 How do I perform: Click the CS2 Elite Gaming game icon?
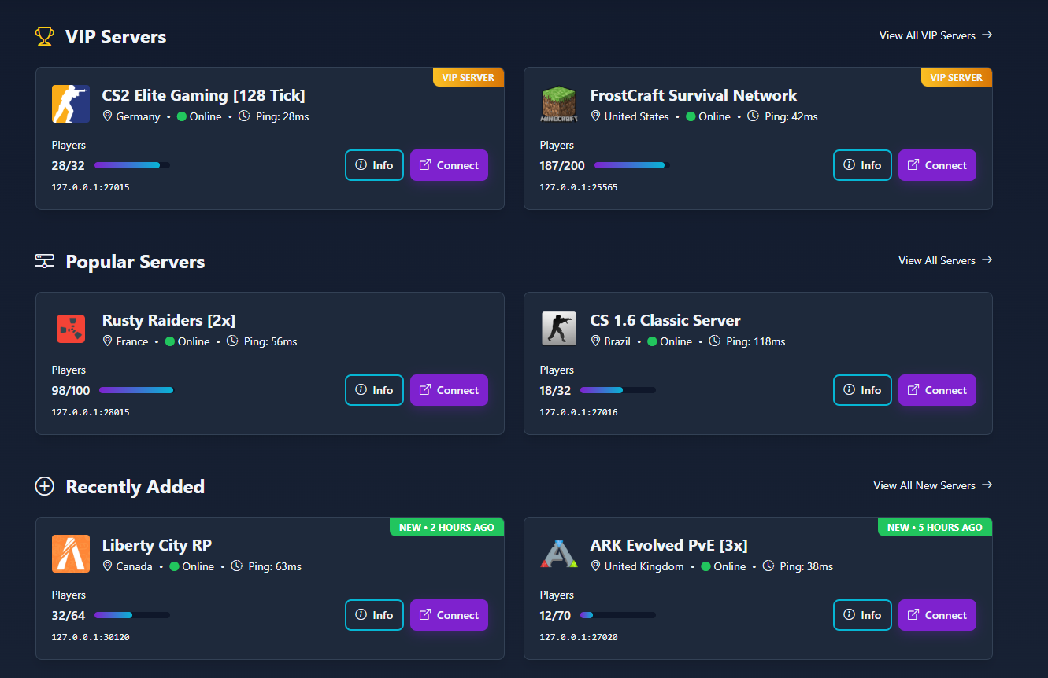tap(71, 104)
